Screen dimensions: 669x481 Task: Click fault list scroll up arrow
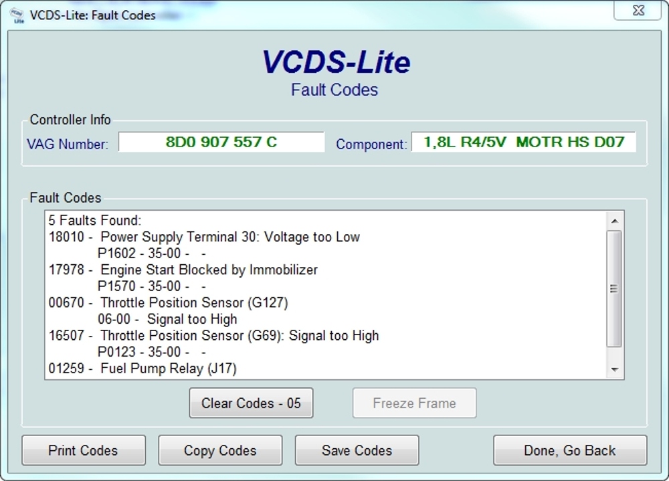614,221
